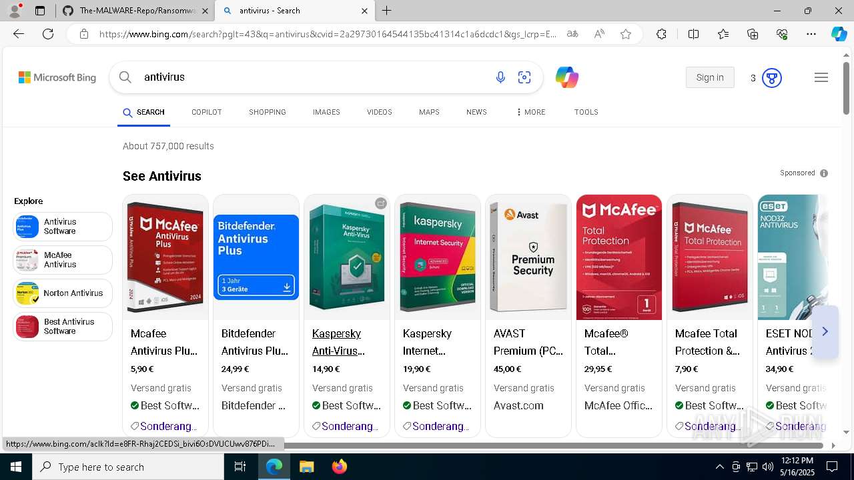Open the TOOLS filter option

[586, 112]
